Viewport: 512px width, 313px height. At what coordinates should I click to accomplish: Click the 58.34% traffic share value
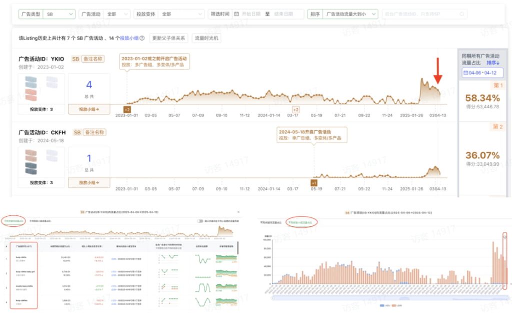[482, 98]
